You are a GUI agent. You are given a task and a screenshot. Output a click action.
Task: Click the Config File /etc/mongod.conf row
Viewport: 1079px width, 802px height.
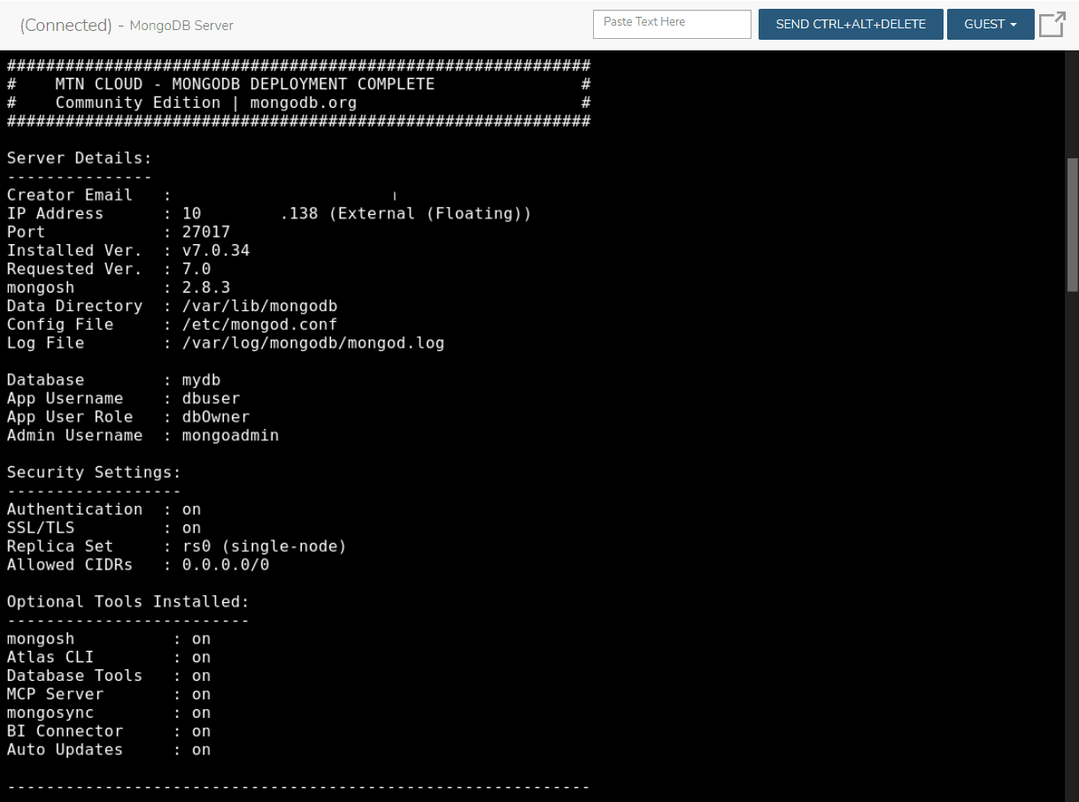click(173, 325)
